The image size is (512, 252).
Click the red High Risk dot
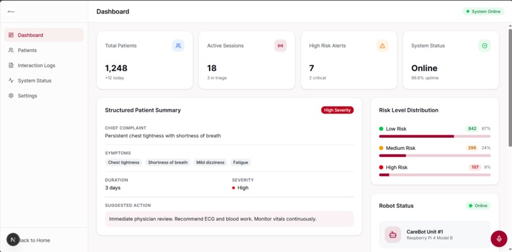point(381,167)
